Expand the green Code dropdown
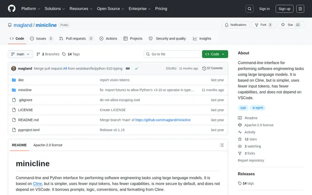Screen dimensions: 312x195 [x=215, y=54]
